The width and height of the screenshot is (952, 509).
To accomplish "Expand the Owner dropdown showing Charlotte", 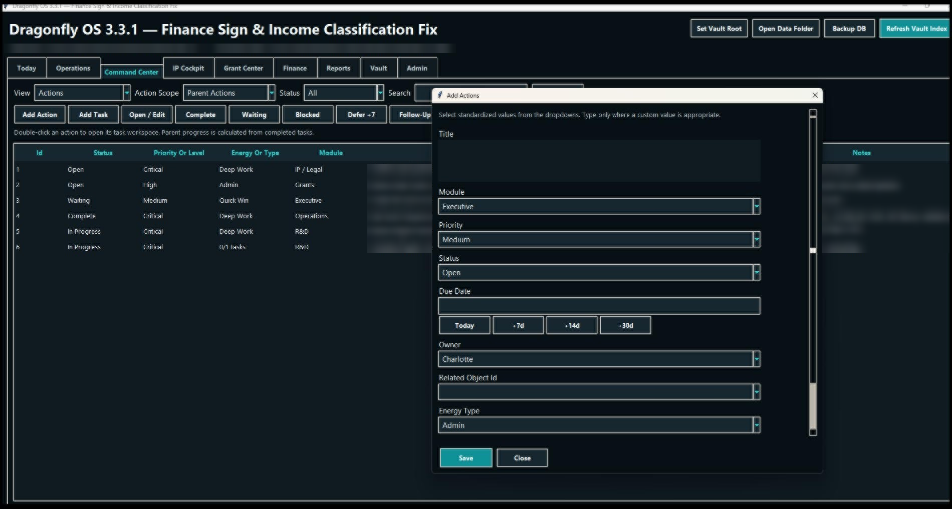I will 757,359.
